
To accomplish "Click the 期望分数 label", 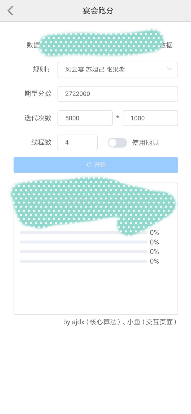I will pos(38,93).
